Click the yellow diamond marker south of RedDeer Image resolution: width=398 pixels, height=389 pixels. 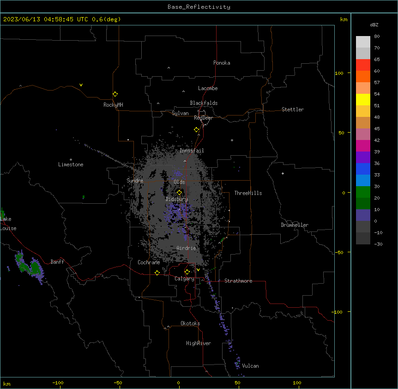tap(196, 130)
